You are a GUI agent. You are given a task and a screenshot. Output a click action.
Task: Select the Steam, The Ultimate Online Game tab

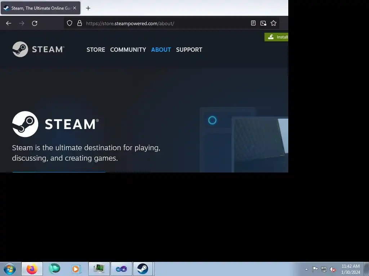pos(40,8)
